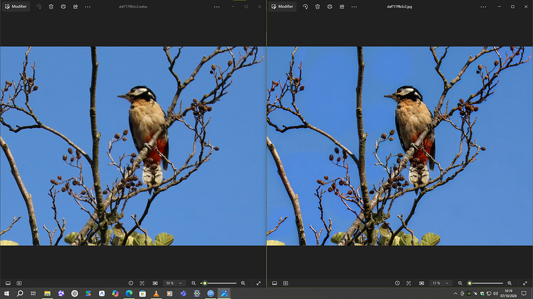Open Windows taskbar search
This screenshot has width=533, height=299.
click(x=20, y=293)
